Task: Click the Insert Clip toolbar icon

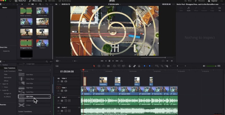Action: point(114,66)
